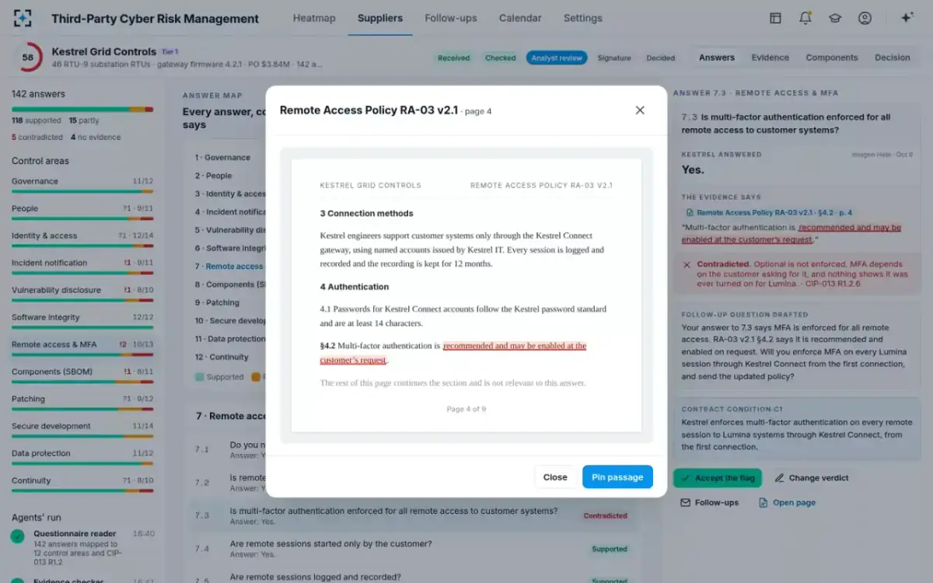933x583 pixels.
Task: Click the envelope Follow-ups button under the answer
Action: pos(709,502)
